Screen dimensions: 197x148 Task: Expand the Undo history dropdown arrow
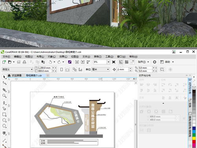point(54,62)
